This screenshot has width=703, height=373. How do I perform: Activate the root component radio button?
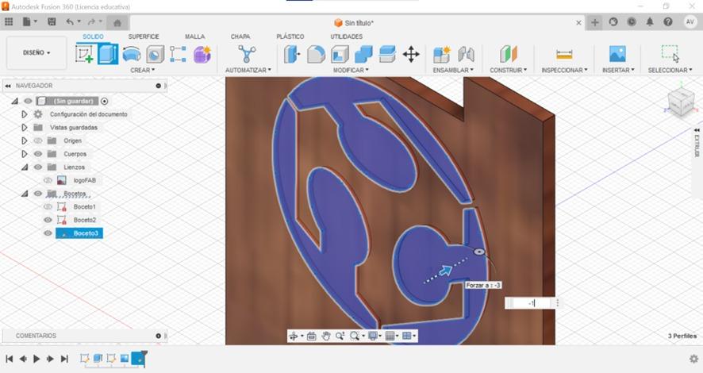click(105, 102)
